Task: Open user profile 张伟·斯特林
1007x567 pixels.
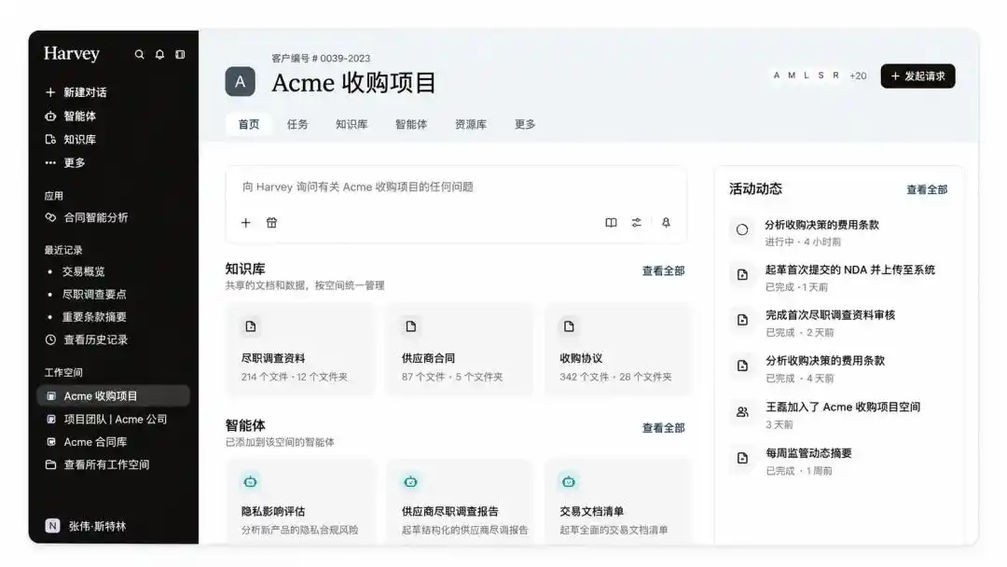Action: point(86,526)
